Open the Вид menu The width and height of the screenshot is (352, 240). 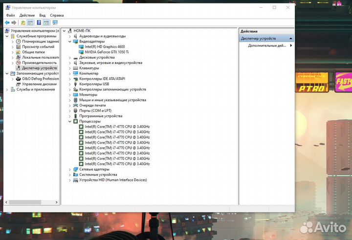pyautogui.click(x=42, y=15)
